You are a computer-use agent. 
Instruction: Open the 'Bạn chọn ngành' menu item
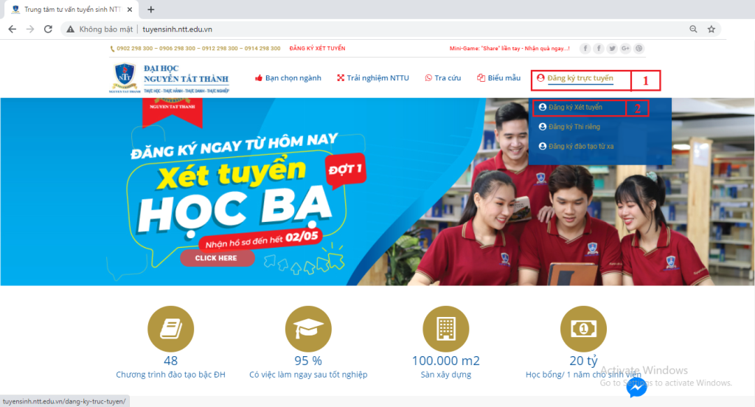pyautogui.click(x=288, y=78)
